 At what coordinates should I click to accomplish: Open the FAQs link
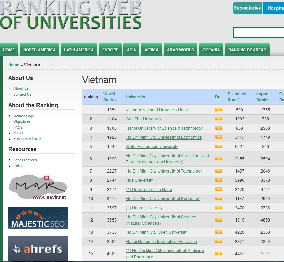pos(18,127)
